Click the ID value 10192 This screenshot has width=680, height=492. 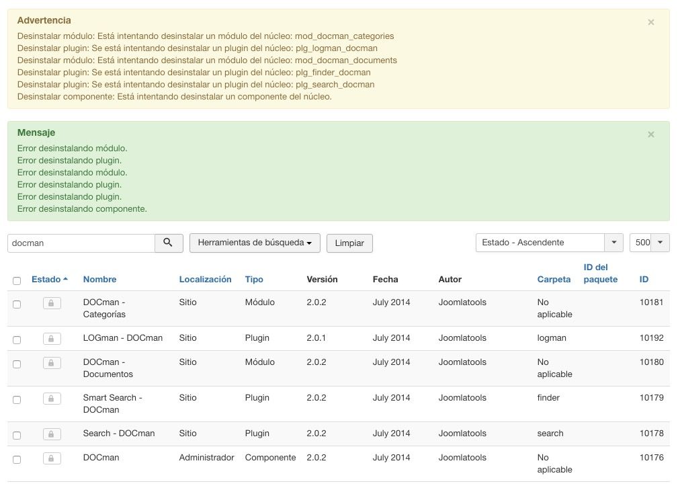[x=651, y=338]
